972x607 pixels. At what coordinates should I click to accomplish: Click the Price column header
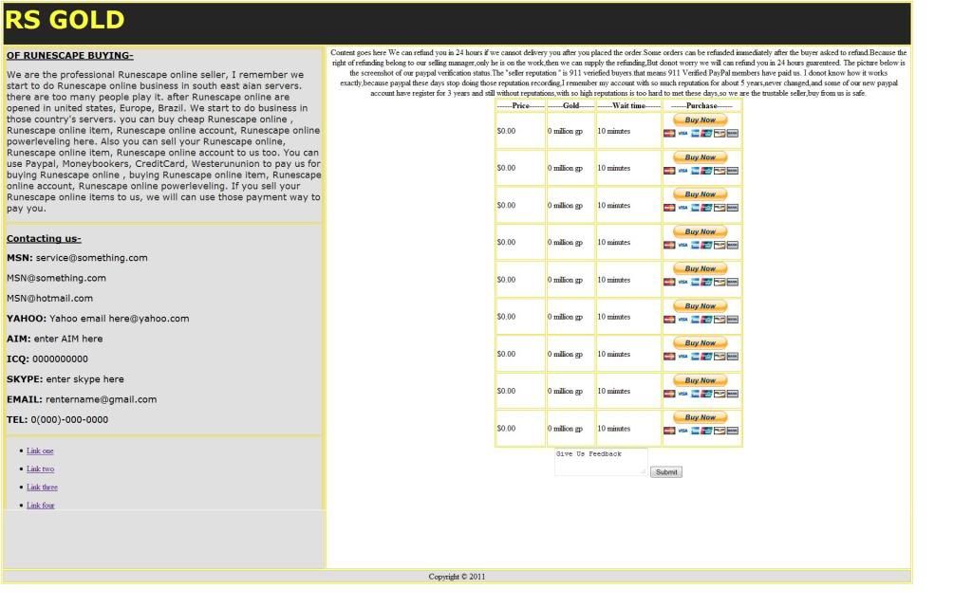point(521,106)
